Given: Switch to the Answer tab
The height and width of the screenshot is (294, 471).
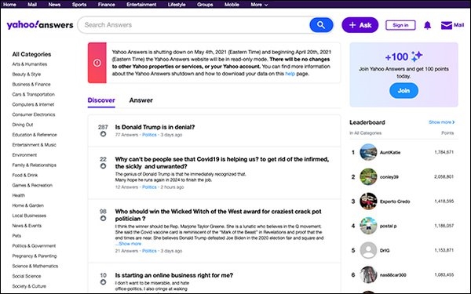Looking at the screenshot, I should click(141, 100).
